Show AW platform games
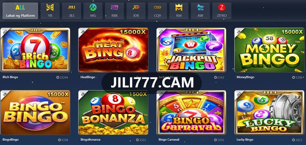Screen dimensions: 306x145 tap(200, 11)
